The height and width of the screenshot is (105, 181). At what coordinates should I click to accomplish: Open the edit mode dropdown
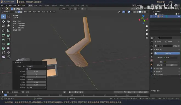pyautogui.click(x=8, y=12)
